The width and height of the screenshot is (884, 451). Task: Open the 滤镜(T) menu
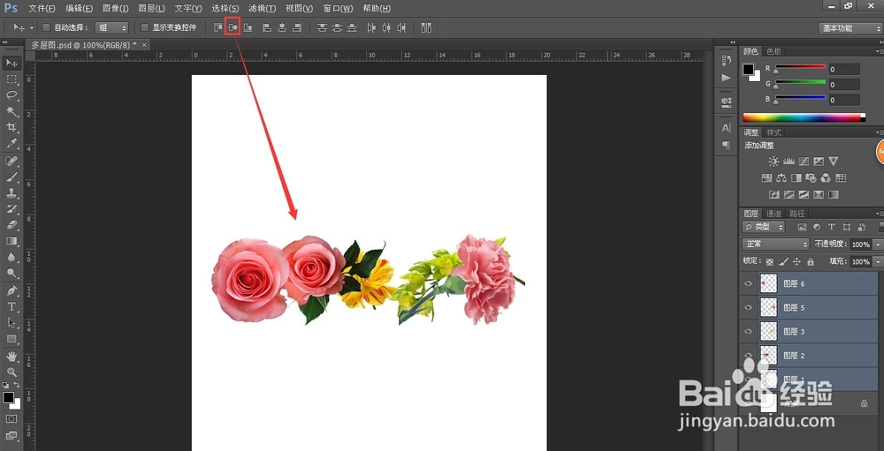[261, 8]
